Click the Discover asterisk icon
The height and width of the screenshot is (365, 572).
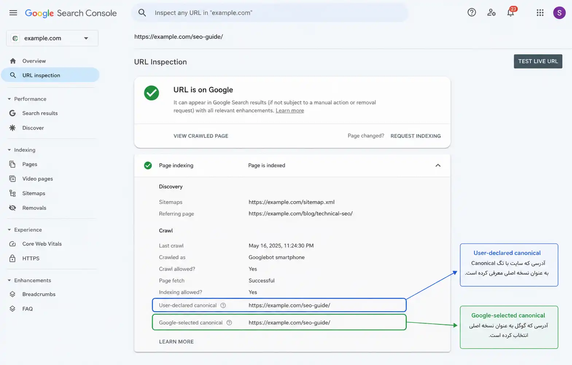pyautogui.click(x=12, y=128)
